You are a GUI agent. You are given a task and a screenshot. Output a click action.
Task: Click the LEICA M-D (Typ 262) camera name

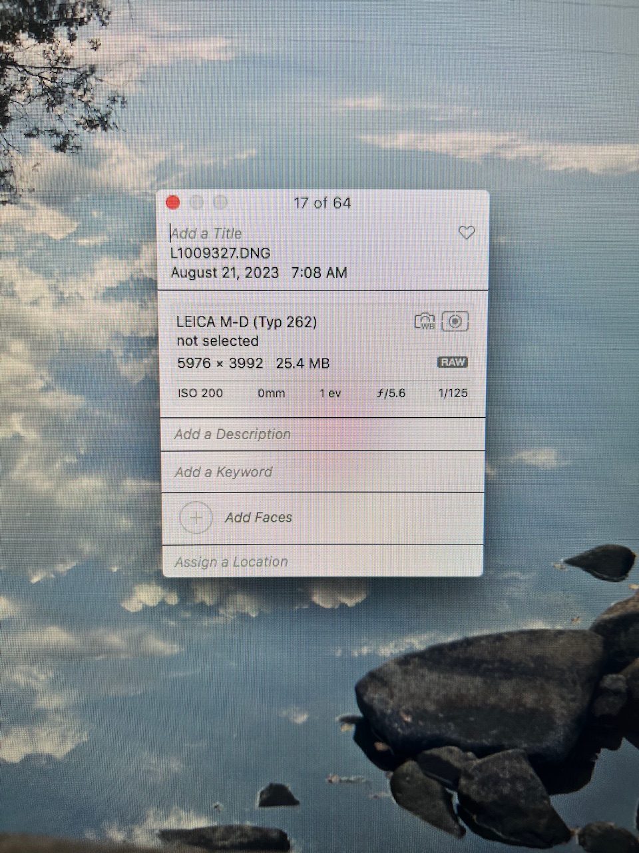click(246, 322)
